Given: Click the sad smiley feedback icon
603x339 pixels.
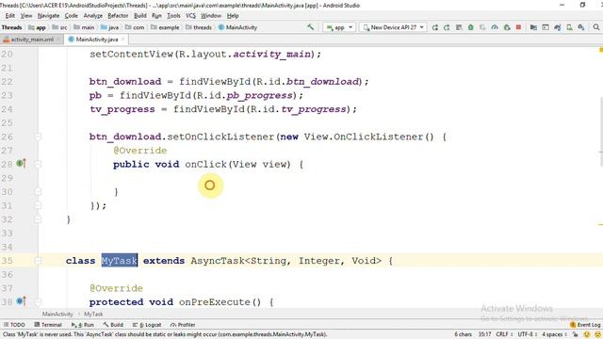Looking at the screenshot, I should pyautogui.click(x=597, y=334).
